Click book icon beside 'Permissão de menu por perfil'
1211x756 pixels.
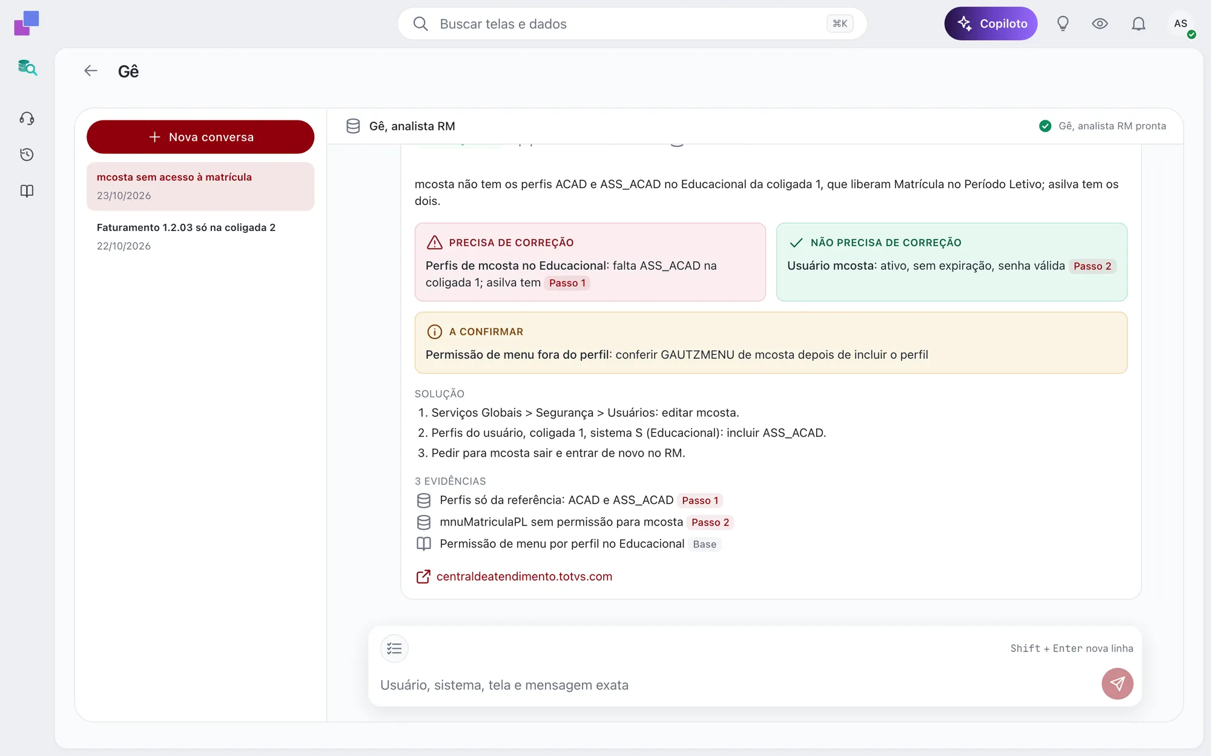pos(424,544)
